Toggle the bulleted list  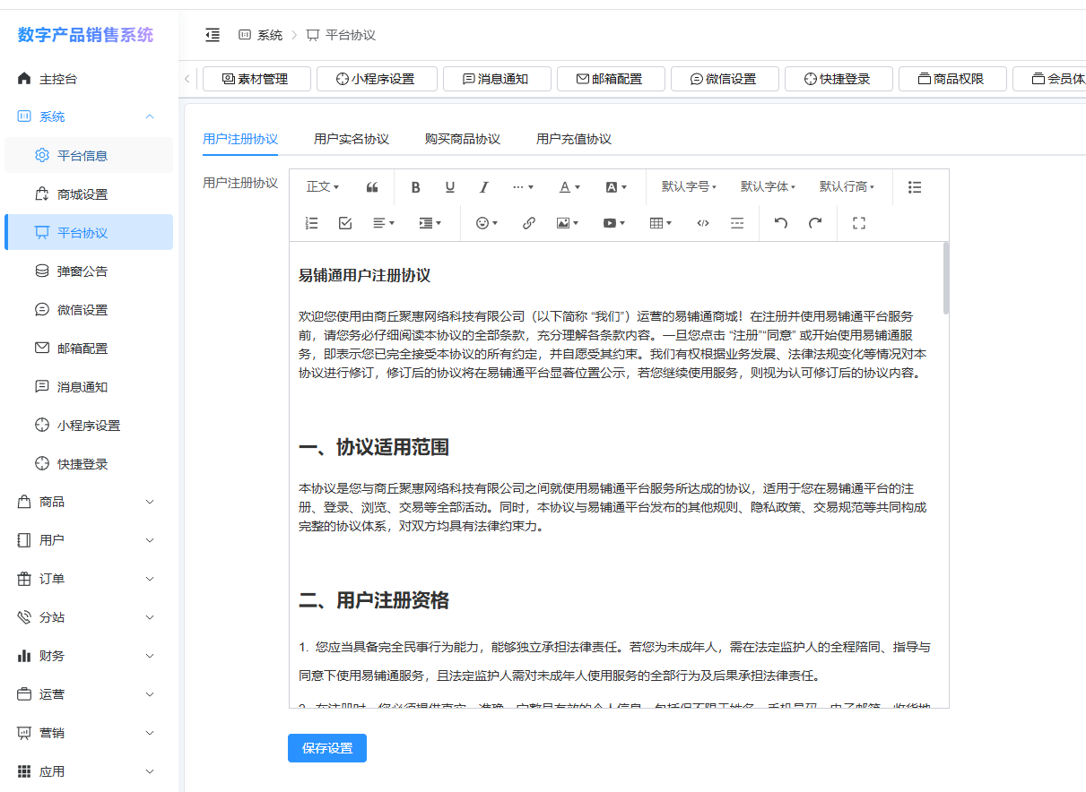tap(914, 187)
